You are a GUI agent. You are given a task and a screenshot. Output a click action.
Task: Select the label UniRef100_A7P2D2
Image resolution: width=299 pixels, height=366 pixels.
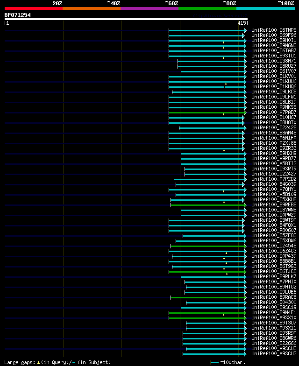pyautogui.click(x=274, y=179)
